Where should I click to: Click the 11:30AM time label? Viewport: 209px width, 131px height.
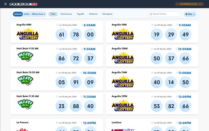(x=89, y=97)
